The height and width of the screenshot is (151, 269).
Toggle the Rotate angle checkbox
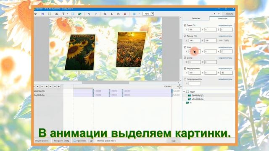tap(185, 47)
